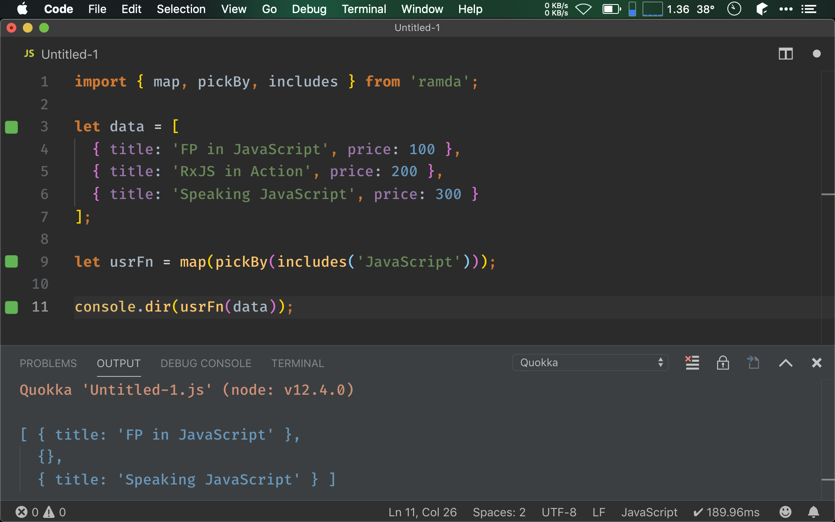The width and height of the screenshot is (835, 522).
Task: Click the Quokka 189.96ms timing status
Action: pyautogui.click(x=727, y=512)
